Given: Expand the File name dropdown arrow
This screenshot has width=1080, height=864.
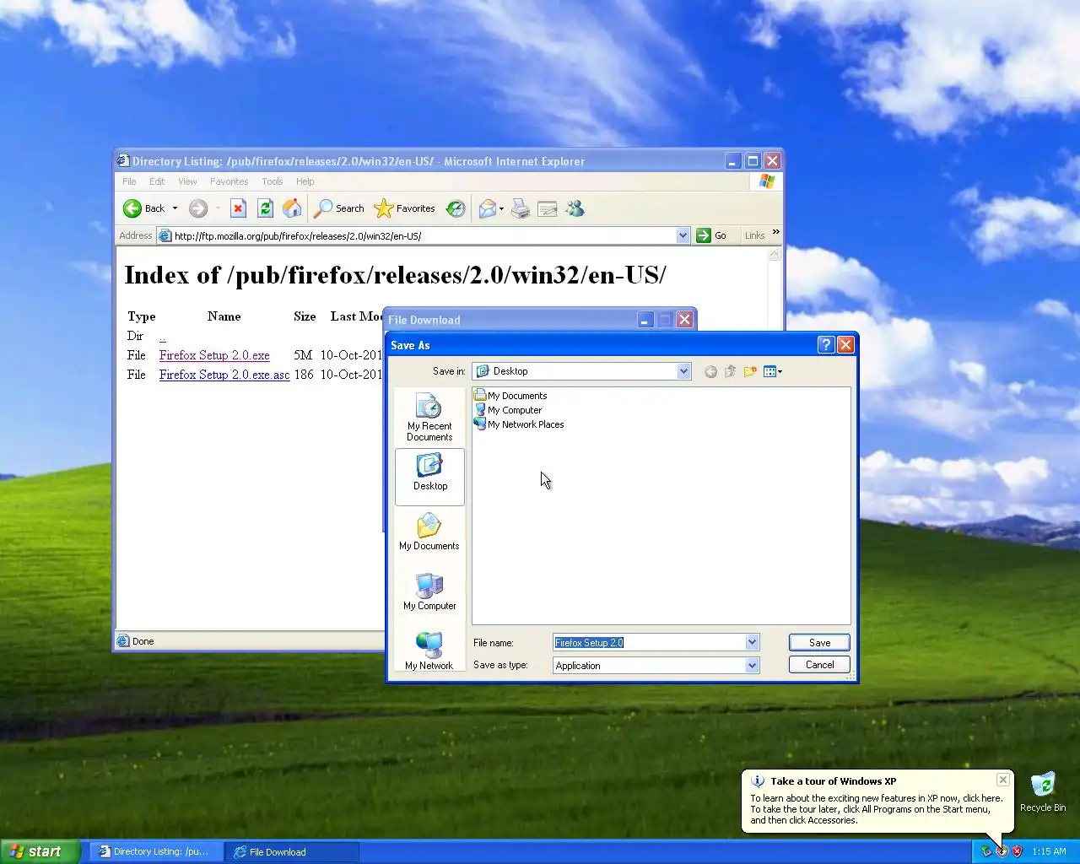Looking at the screenshot, I should pyautogui.click(x=752, y=642).
